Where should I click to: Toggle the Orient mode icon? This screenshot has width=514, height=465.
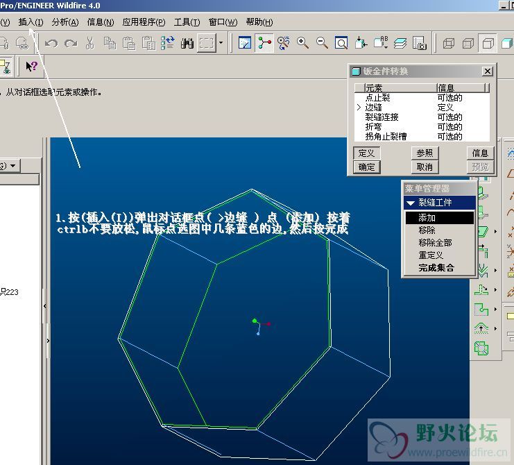coord(283,43)
